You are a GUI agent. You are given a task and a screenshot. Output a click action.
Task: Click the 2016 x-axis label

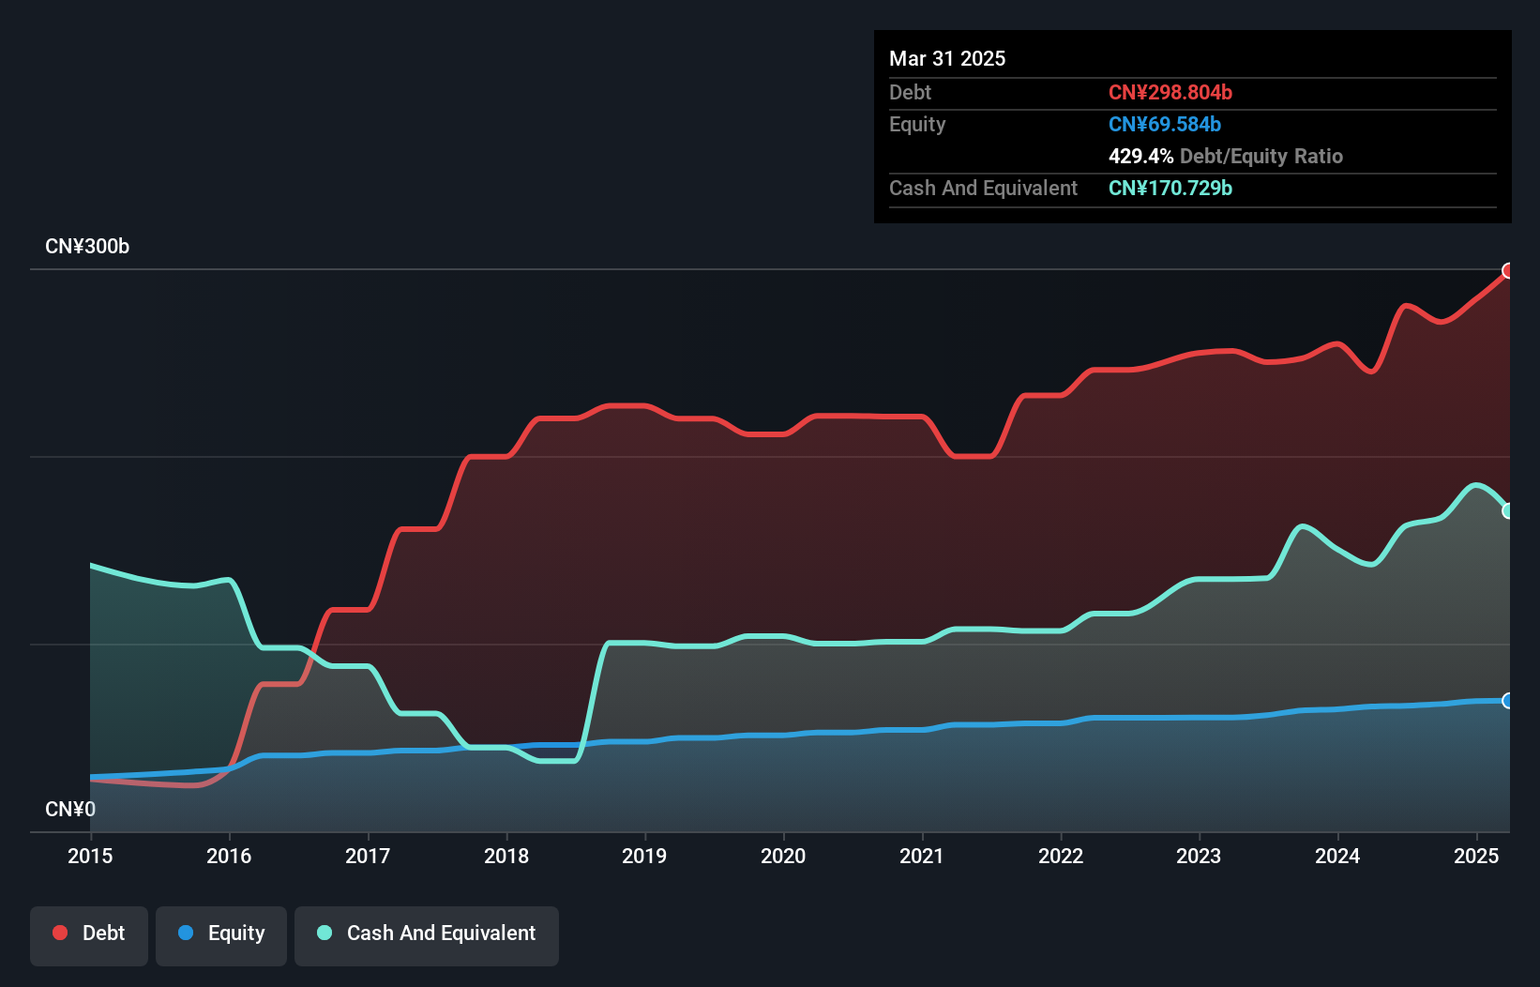pos(229,856)
